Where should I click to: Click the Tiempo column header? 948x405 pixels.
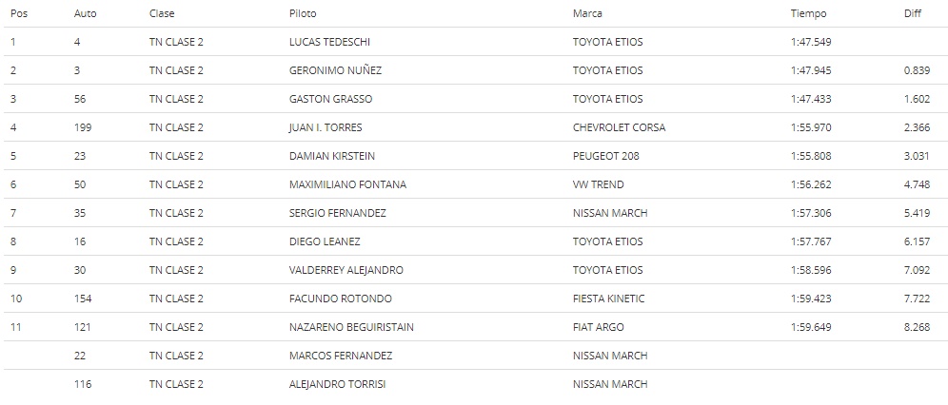808,13
